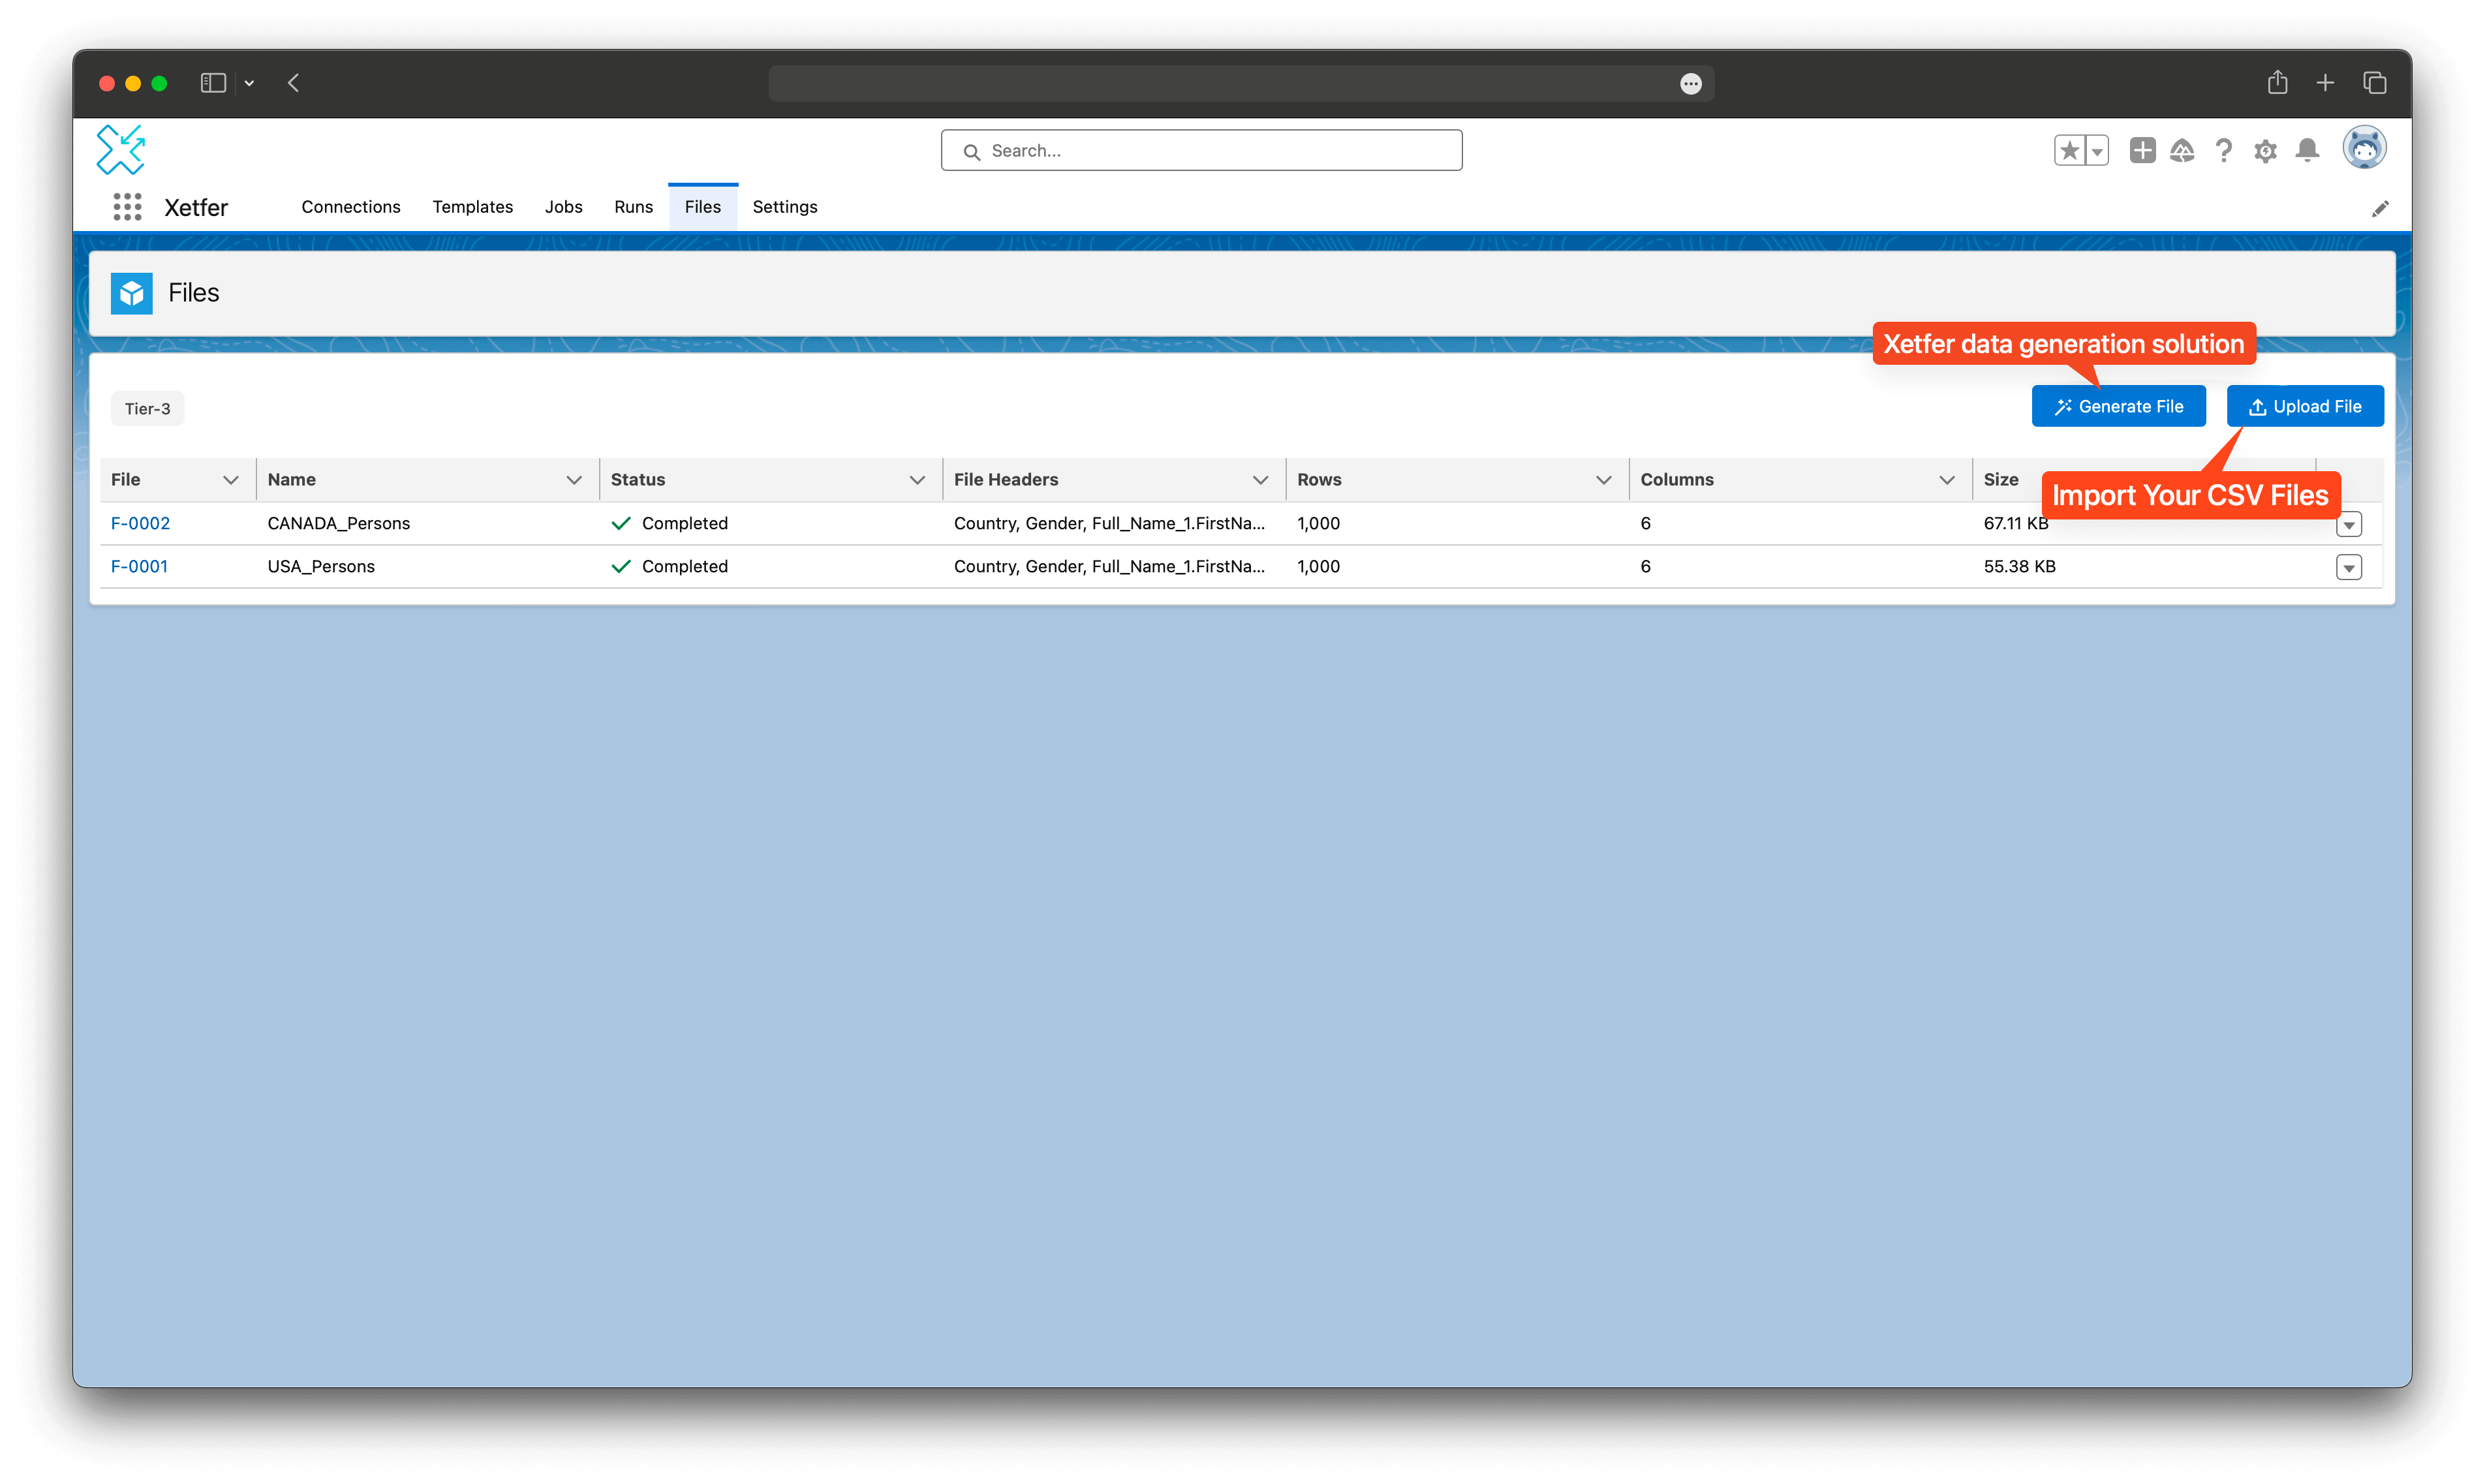Expand the Status column header menu

coord(917,480)
